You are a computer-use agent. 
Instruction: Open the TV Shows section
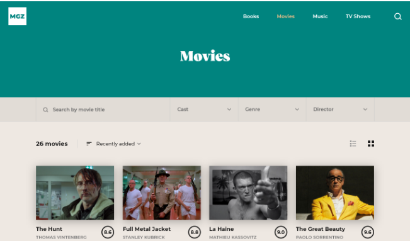(x=358, y=16)
